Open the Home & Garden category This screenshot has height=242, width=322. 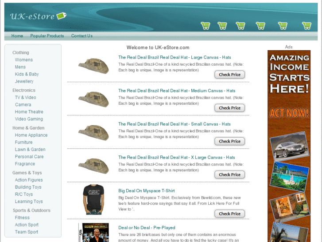tap(28, 128)
